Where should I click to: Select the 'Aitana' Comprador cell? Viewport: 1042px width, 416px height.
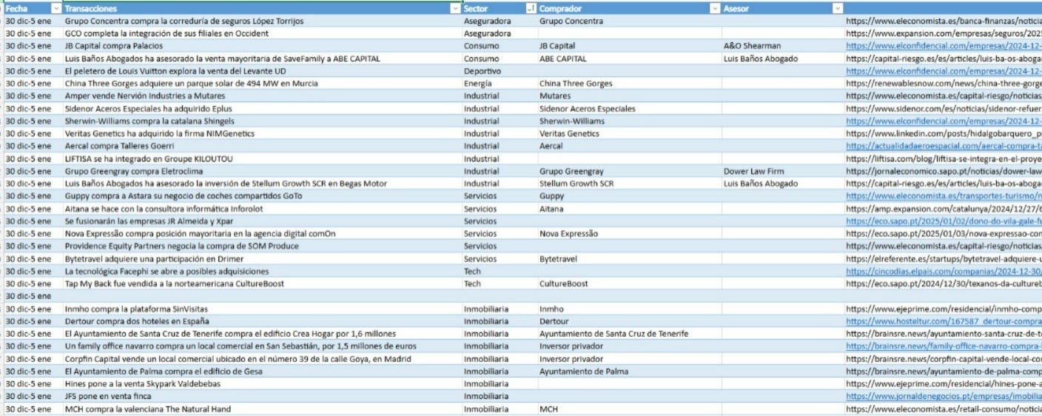pos(630,209)
